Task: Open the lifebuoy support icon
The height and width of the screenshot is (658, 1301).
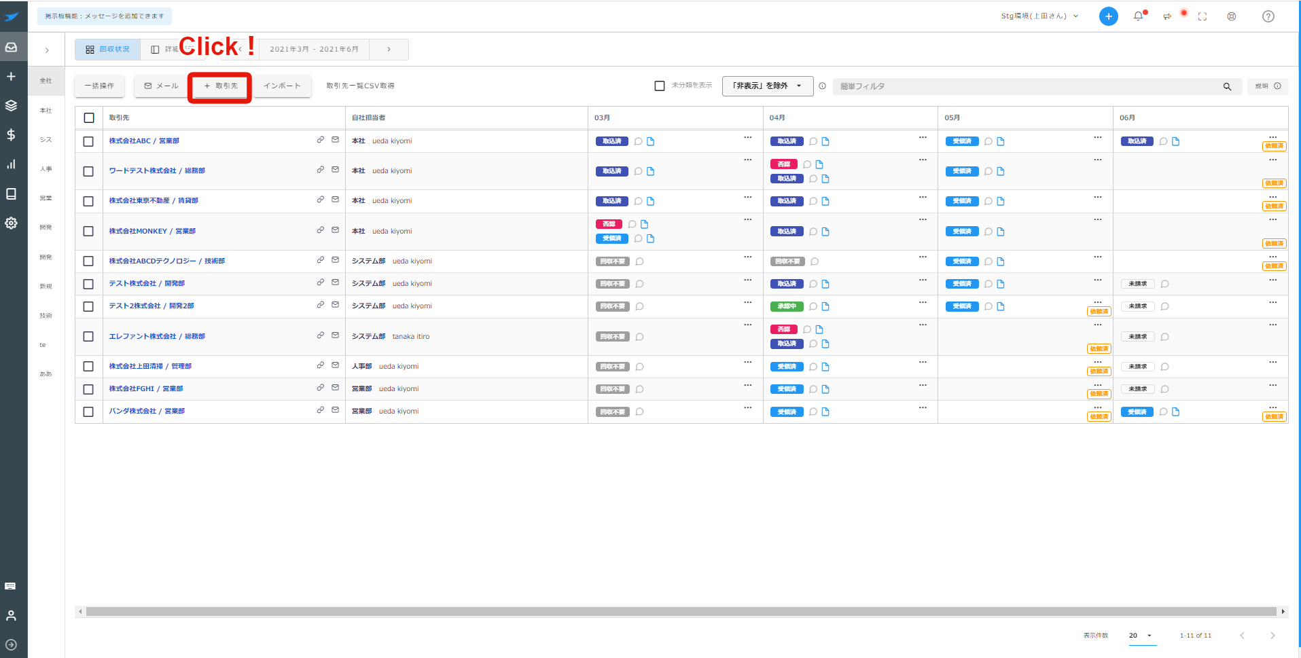Action: click(x=1232, y=16)
